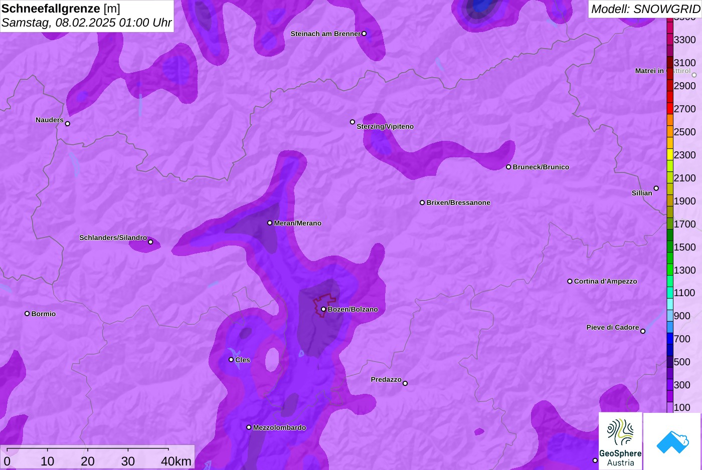Select the Mezzolombardo location dot

point(249,427)
